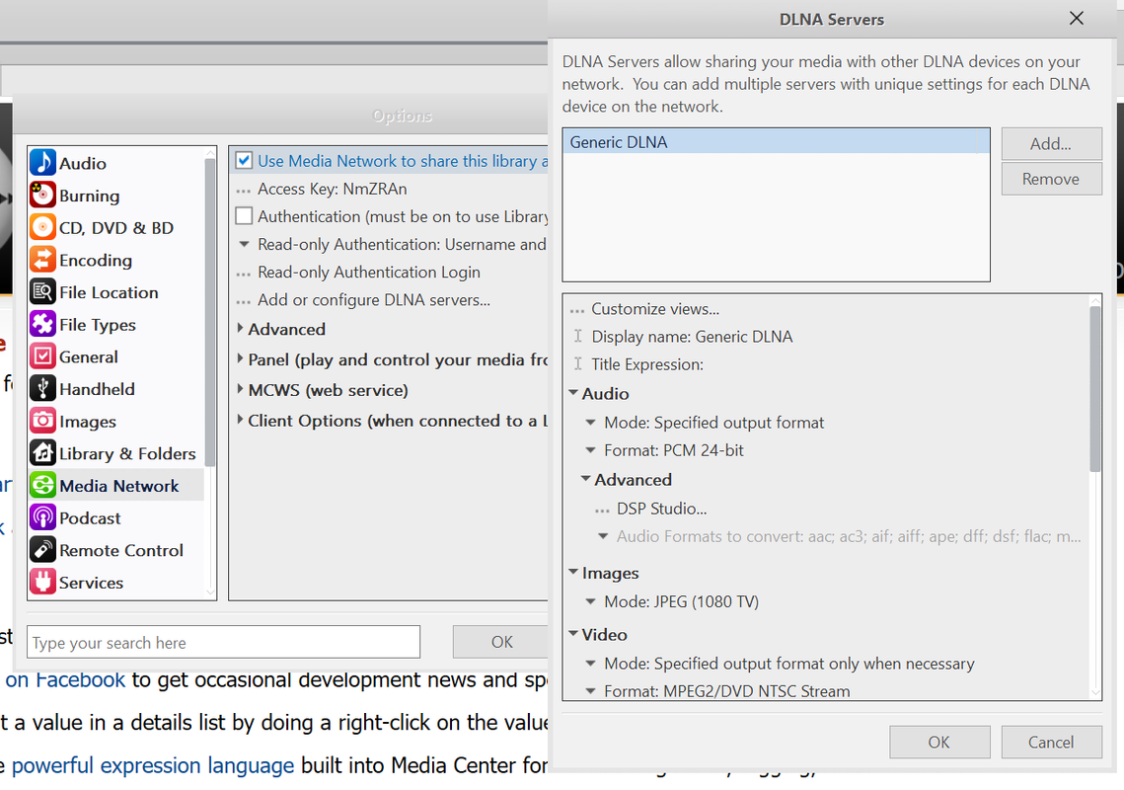Viewport: 1124px width, 790px height.
Task: Click Add or configure DLNA servers...
Action: pos(373,300)
